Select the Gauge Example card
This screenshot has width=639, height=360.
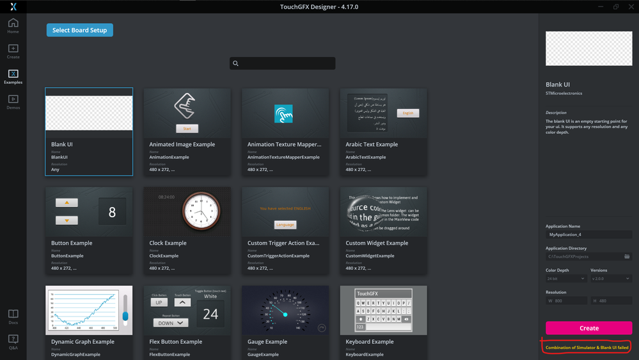click(285, 322)
